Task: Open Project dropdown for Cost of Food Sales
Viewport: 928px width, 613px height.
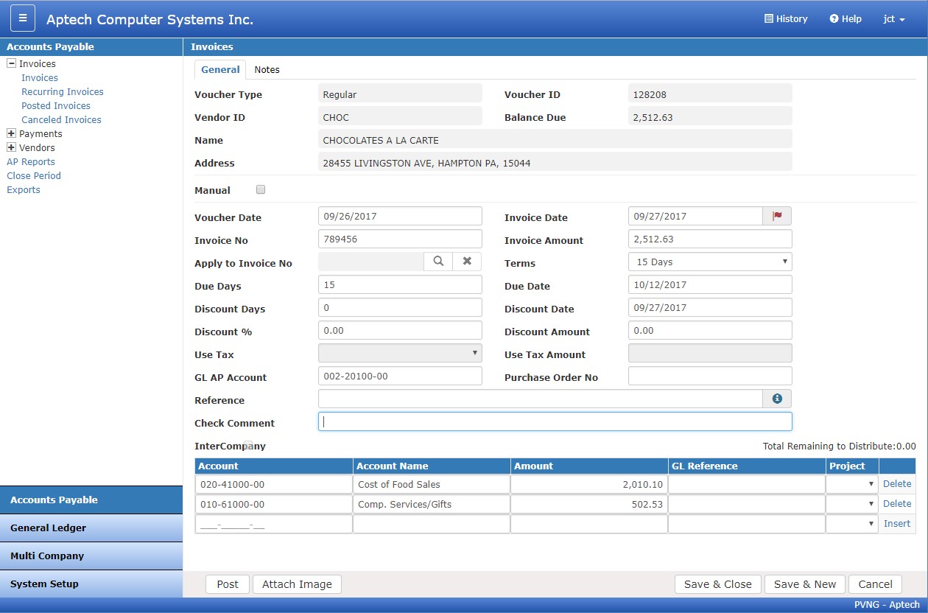Action: (851, 484)
